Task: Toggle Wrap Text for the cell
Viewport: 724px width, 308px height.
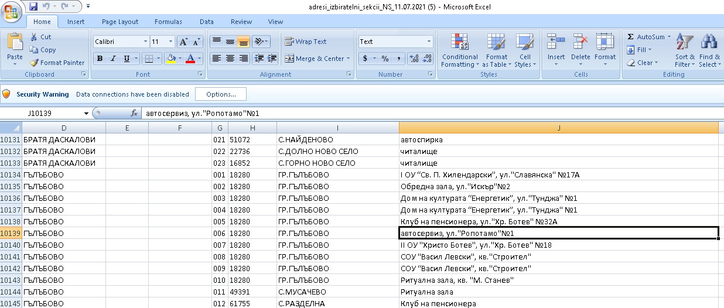Action: pos(306,42)
